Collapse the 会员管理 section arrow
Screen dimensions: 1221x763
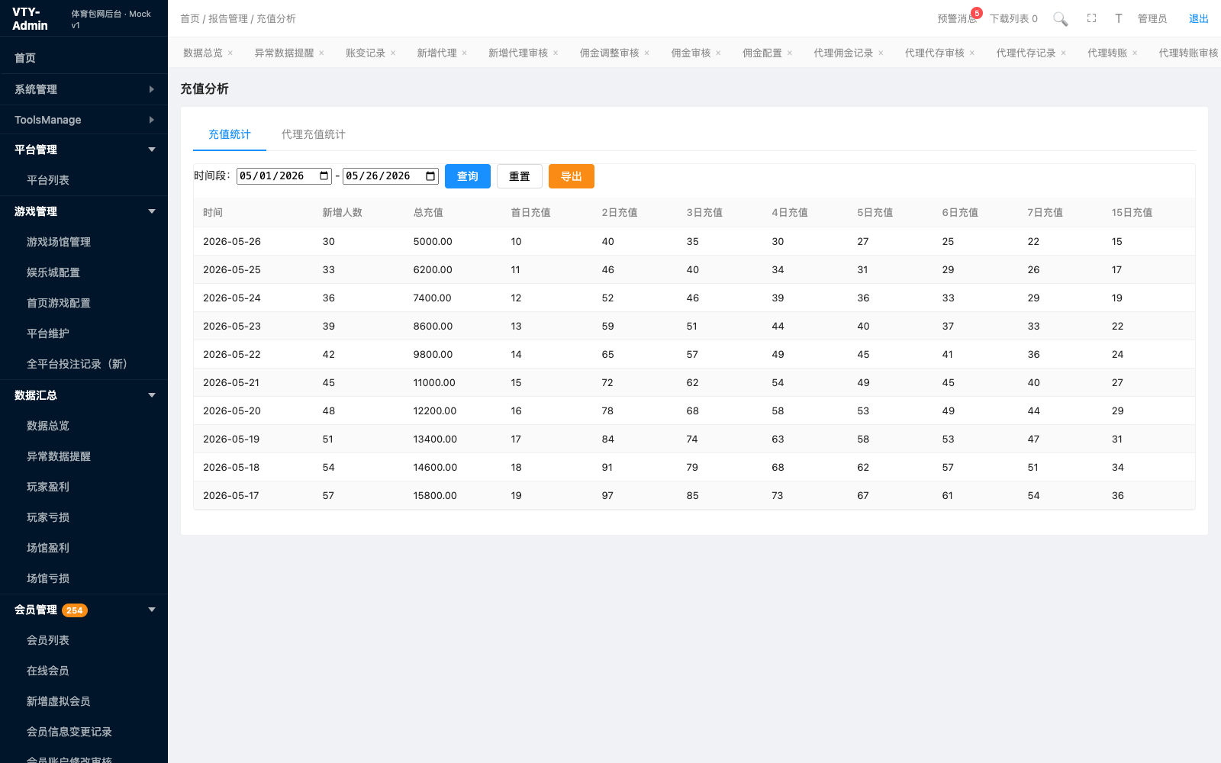[152, 610]
